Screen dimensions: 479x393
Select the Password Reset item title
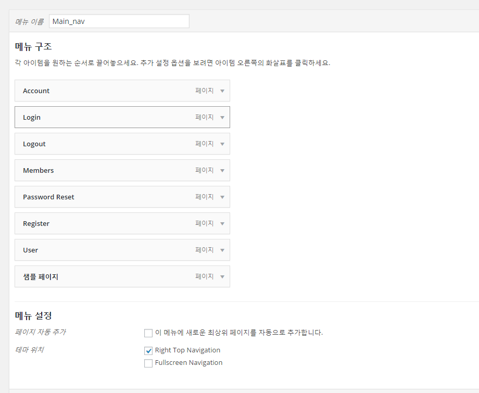(48, 197)
